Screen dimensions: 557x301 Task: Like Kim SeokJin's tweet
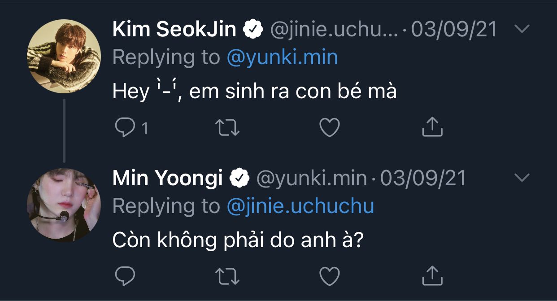click(x=330, y=128)
